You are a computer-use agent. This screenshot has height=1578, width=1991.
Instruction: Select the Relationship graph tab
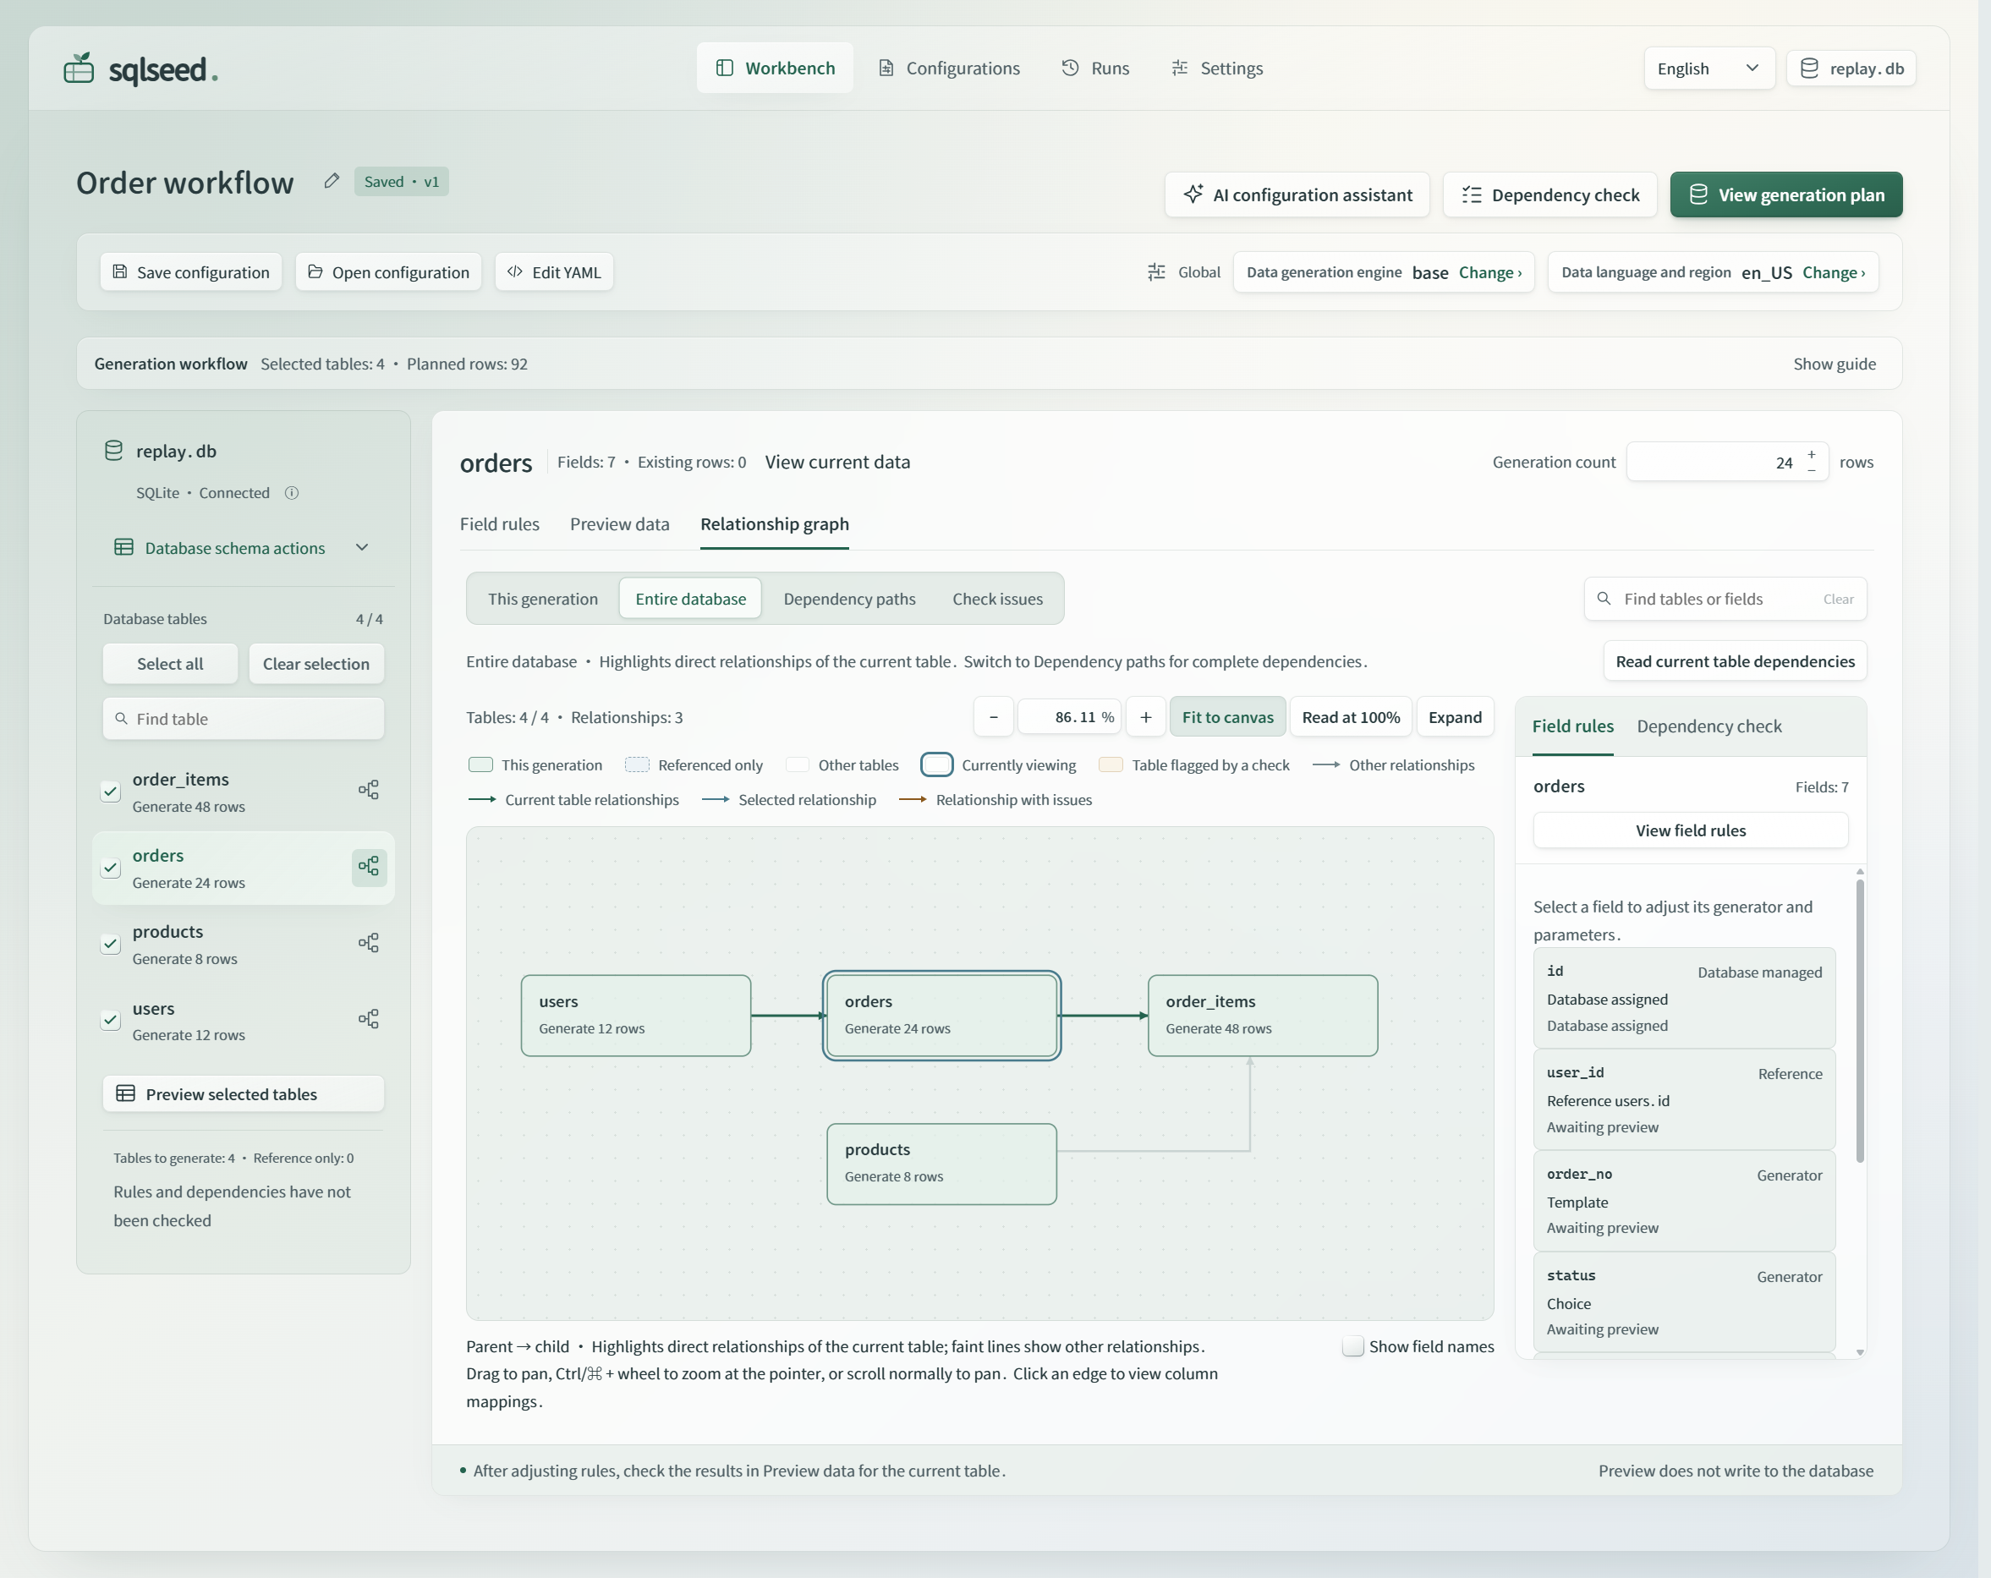tap(774, 523)
